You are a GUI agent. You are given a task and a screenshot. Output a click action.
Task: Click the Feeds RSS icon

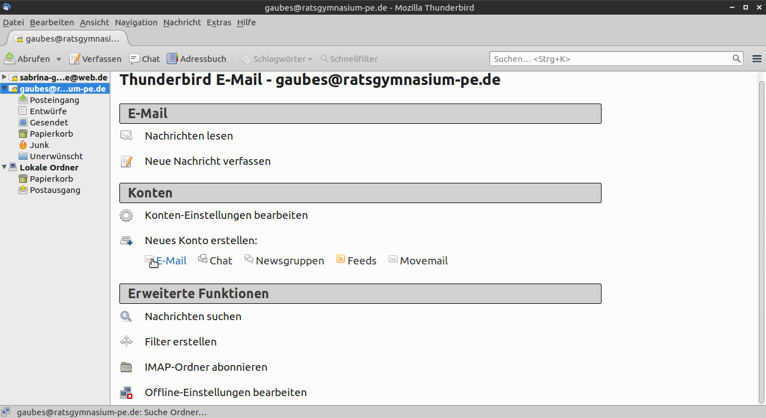click(x=340, y=259)
